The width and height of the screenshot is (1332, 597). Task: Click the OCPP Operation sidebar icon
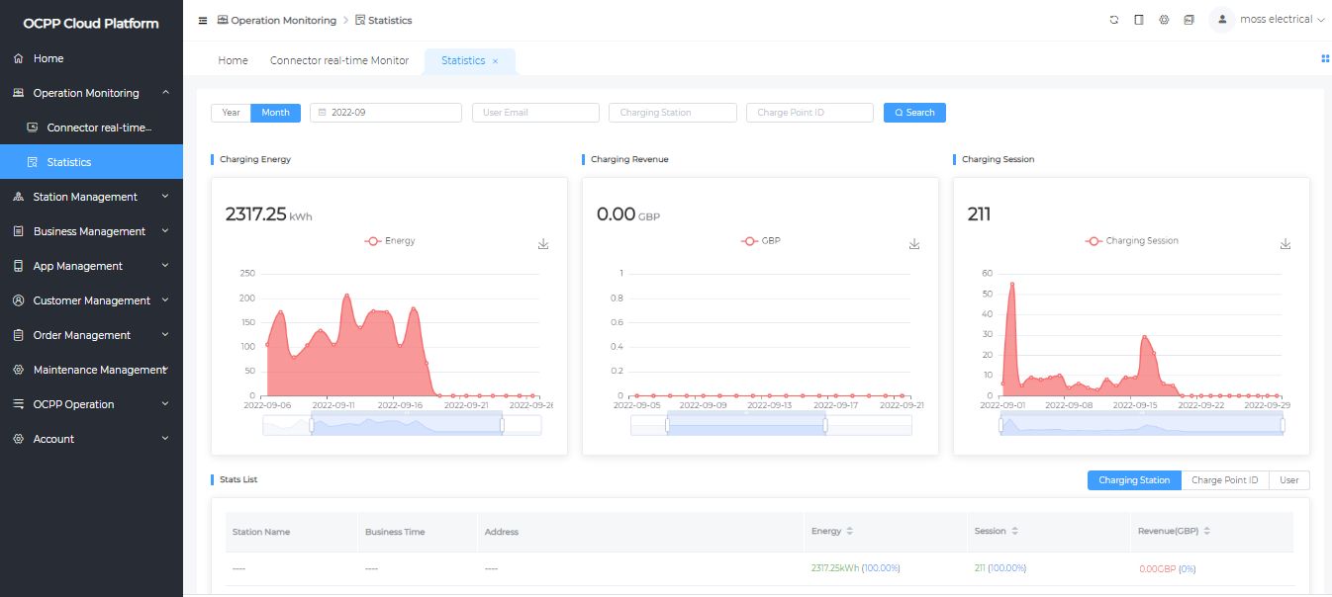[19, 404]
